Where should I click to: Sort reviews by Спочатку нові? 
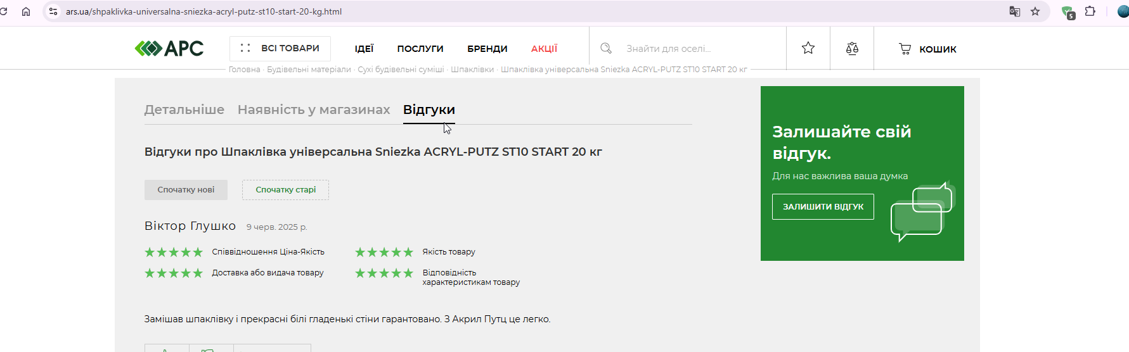click(186, 190)
